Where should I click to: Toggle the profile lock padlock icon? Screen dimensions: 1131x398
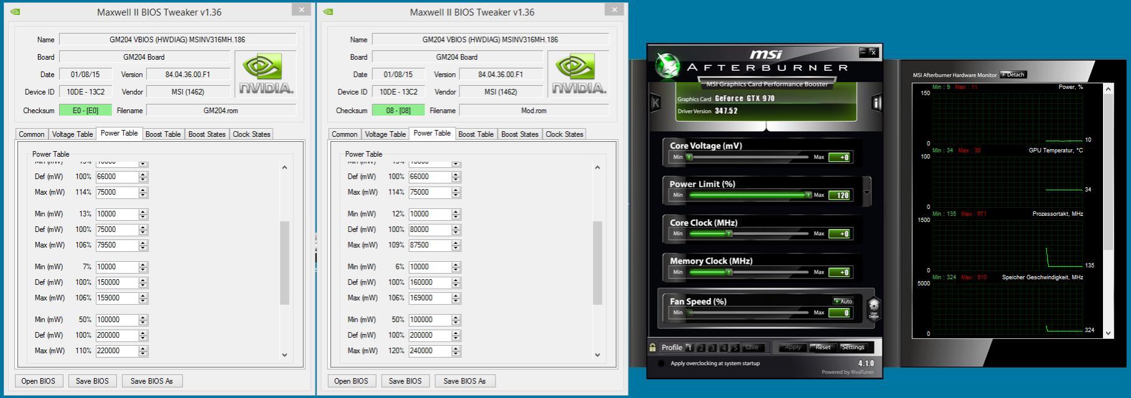point(652,348)
